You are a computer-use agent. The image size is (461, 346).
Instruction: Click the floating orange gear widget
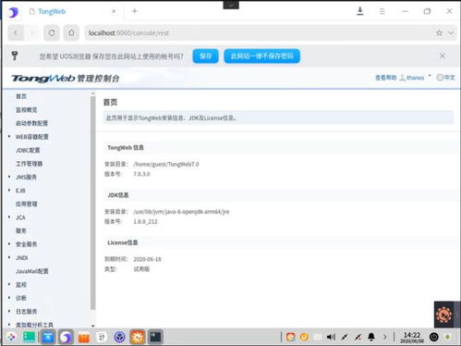[443, 315]
